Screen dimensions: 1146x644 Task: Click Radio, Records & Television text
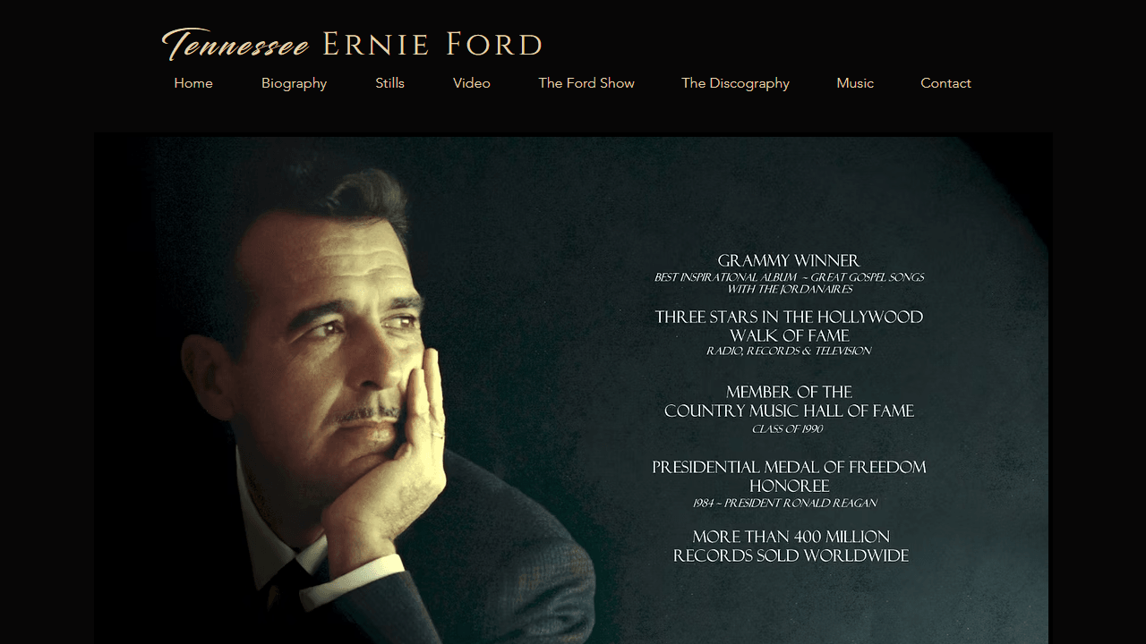click(789, 352)
